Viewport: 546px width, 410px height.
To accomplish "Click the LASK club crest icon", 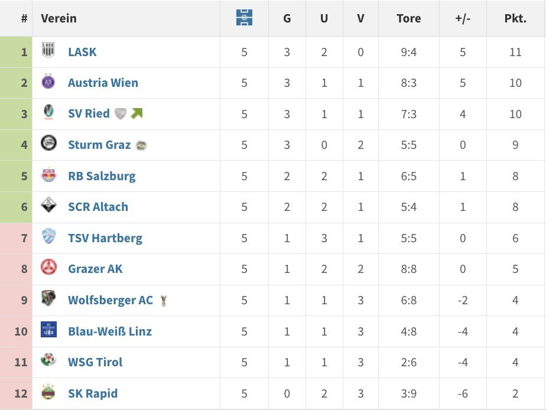I will pos(48,51).
